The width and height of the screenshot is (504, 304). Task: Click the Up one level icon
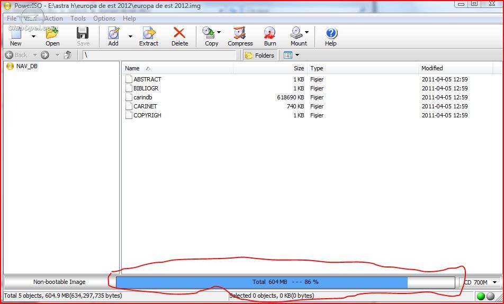pyautogui.click(x=68, y=55)
